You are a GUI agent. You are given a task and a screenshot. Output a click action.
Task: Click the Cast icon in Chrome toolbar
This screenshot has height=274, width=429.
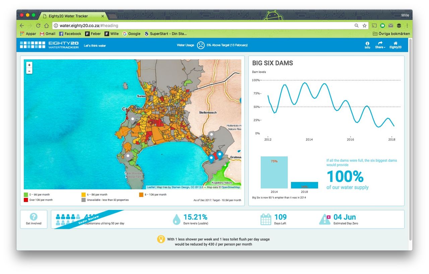click(374, 25)
